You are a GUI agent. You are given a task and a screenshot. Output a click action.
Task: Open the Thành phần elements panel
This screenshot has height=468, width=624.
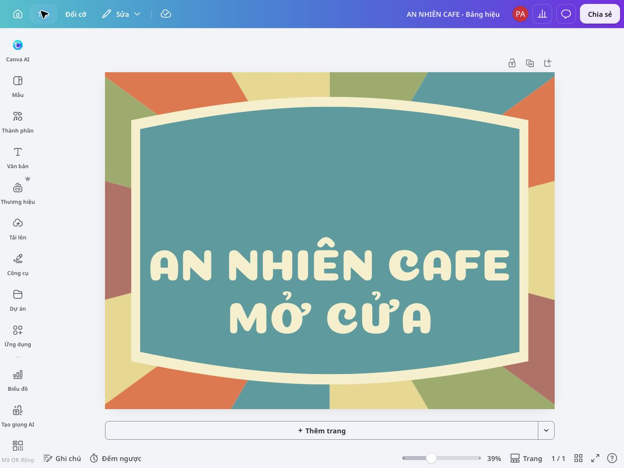(18, 122)
